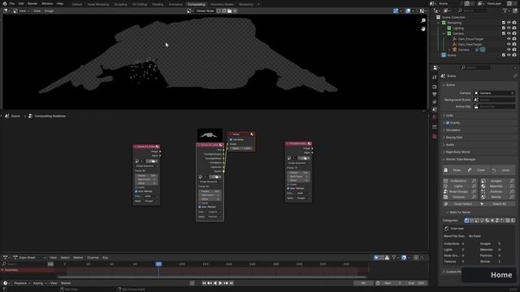Click the zoom magnifier icon in viewer

click(x=423, y=20)
